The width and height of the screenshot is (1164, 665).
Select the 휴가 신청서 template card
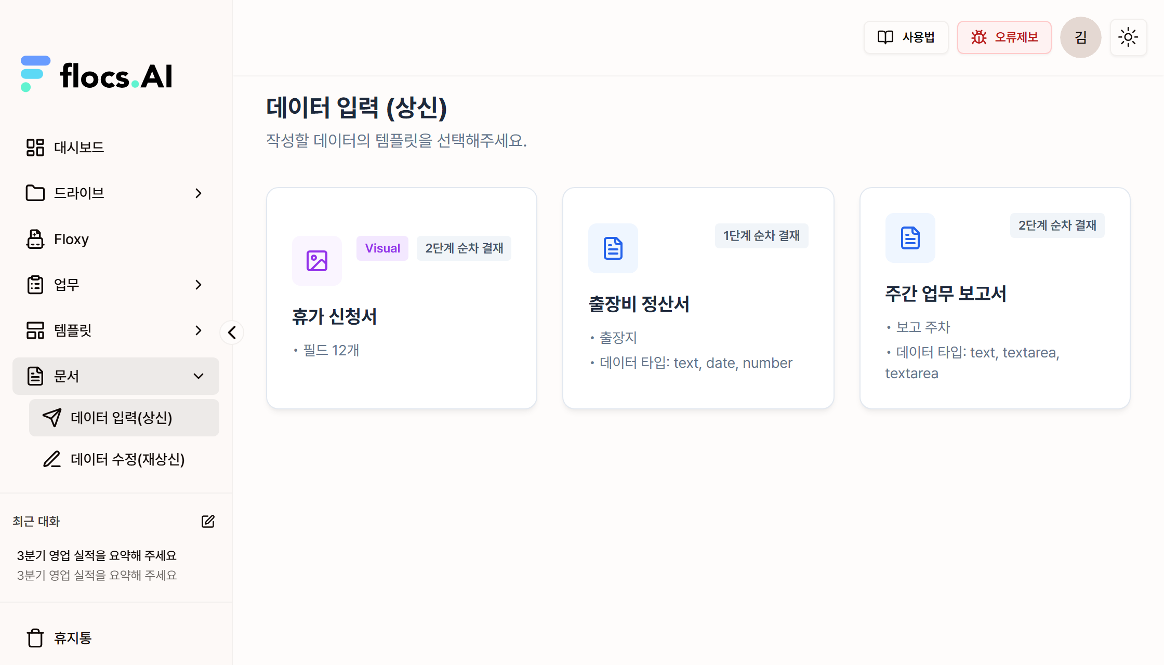click(x=402, y=298)
